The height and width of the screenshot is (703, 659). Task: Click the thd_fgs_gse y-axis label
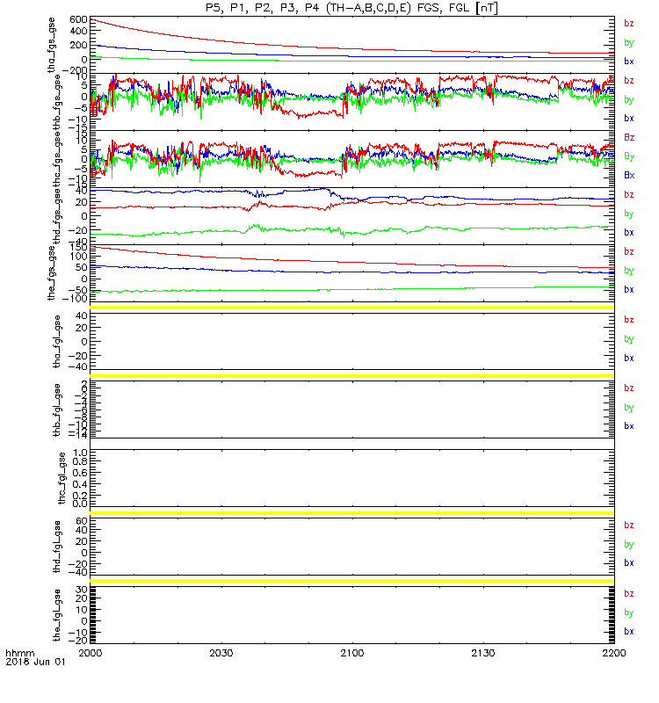pyautogui.click(x=57, y=216)
